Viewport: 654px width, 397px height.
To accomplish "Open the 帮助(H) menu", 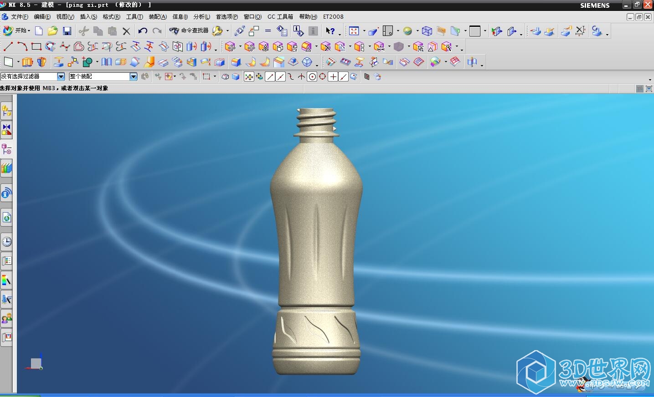I will click(x=308, y=17).
